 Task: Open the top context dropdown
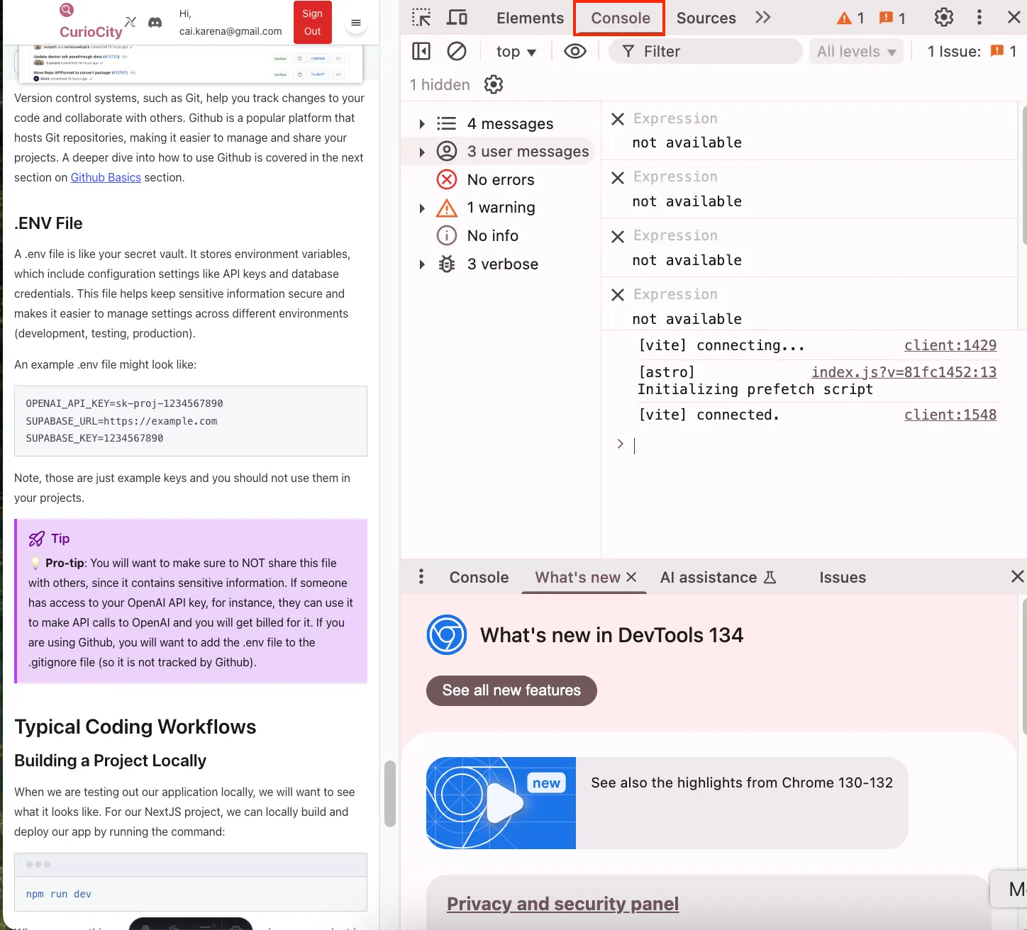point(516,52)
